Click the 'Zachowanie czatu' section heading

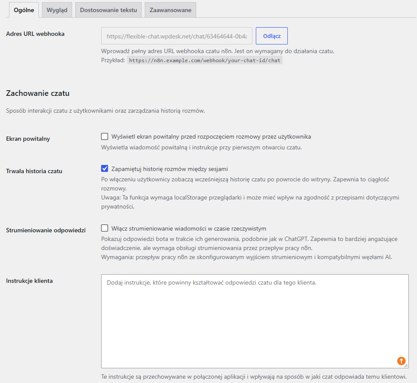(x=38, y=93)
